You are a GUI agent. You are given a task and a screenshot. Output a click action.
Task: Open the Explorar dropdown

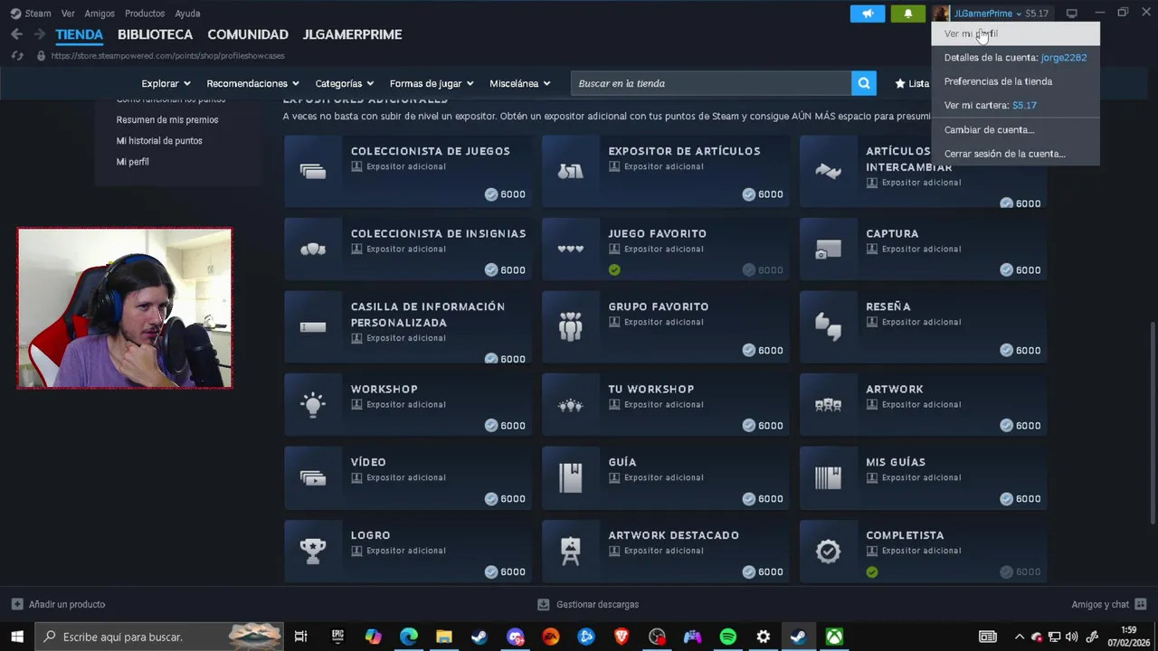(166, 83)
